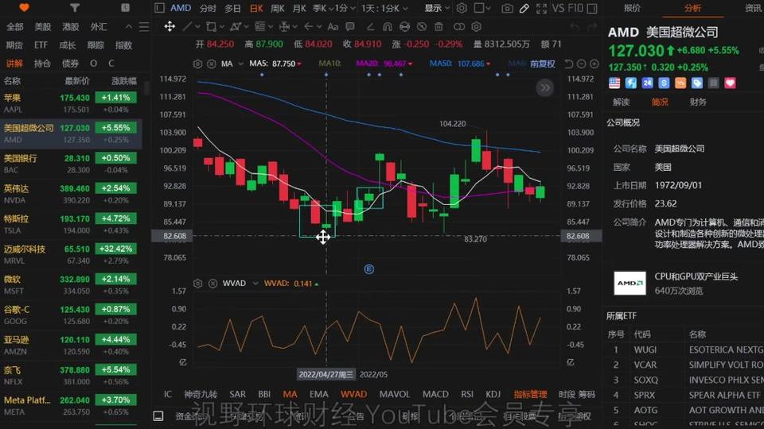Open WVAD indicator settings gear
The width and height of the screenshot is (764, 429).
click(197, 283)
